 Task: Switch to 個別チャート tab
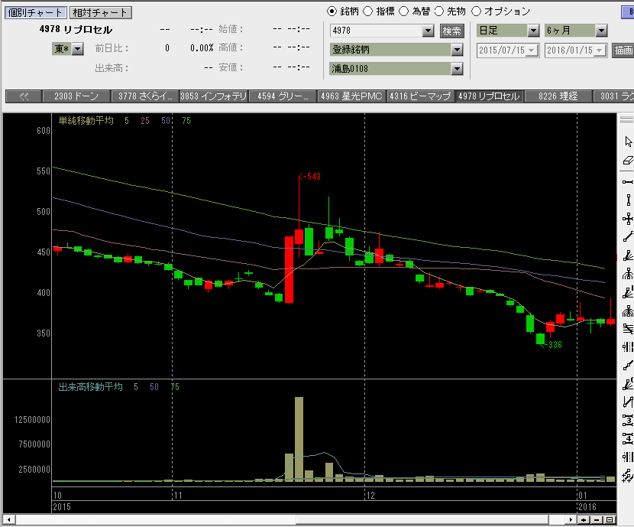[x=36, y=13]
